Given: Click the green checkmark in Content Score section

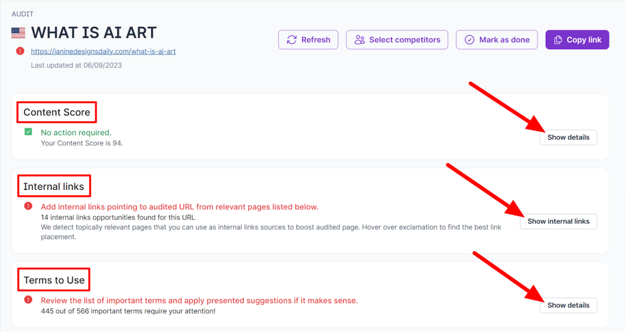Looking at the screenshot, I should click(x=28, y=131).
